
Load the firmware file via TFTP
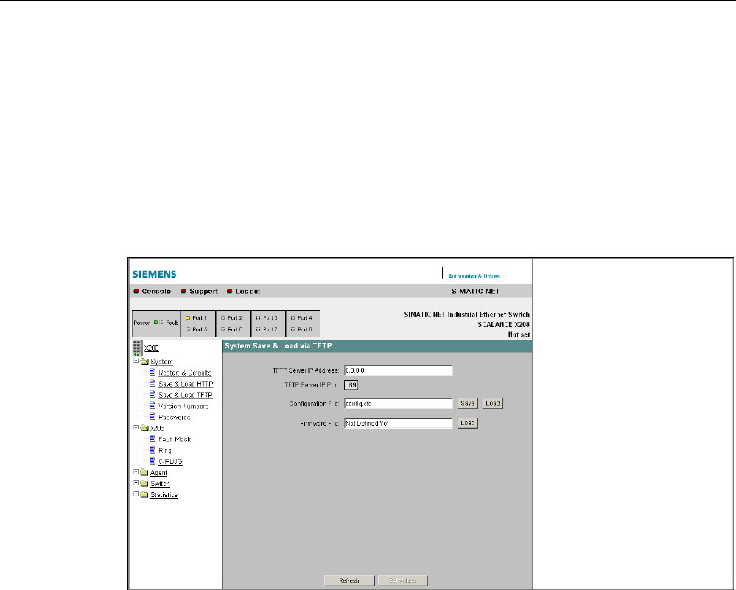coord(468,423)
